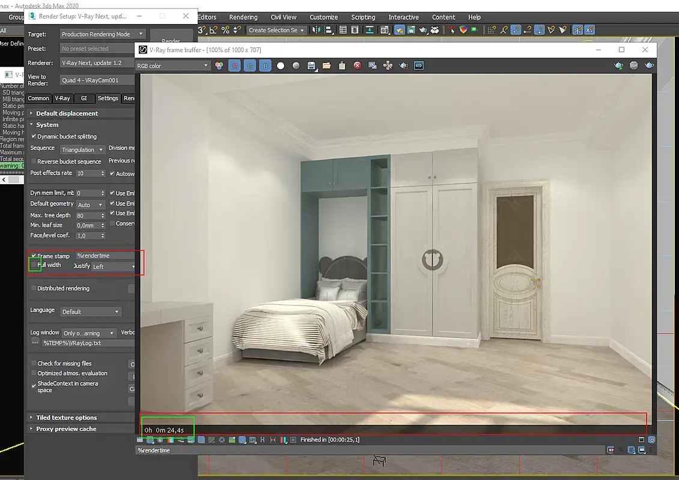Switch to monochromatic mode gray circle
The width and height of the screenshot is (679, 480).
296,66
